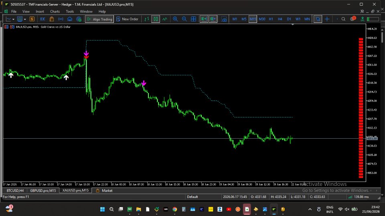Image resolution: width=385 pixels, height=216 pixels.
Task: Click the 139.86 ms latency readout
Action: [361, 197]
